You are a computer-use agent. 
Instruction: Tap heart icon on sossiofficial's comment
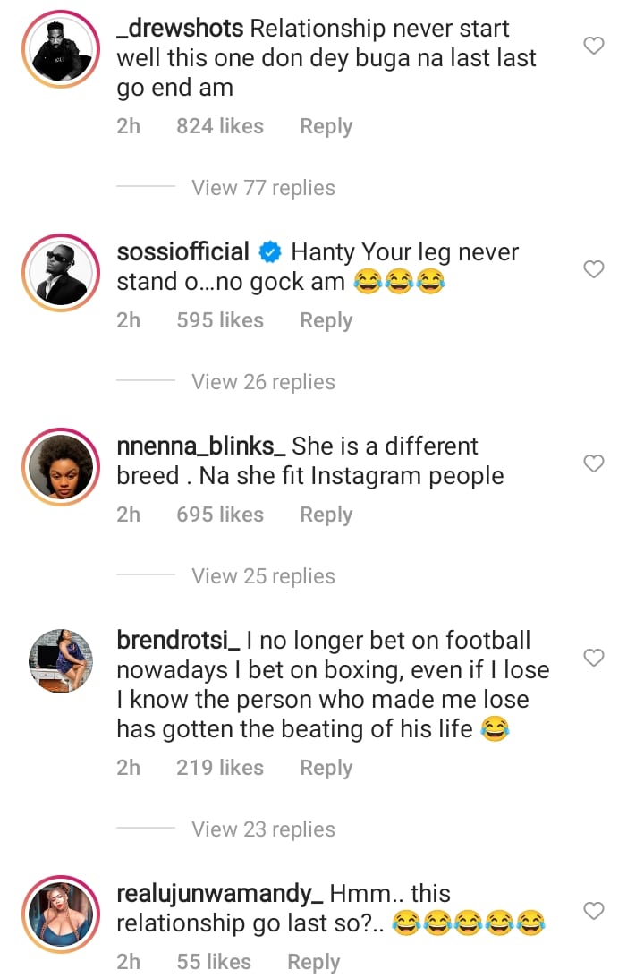pos(593,269)
